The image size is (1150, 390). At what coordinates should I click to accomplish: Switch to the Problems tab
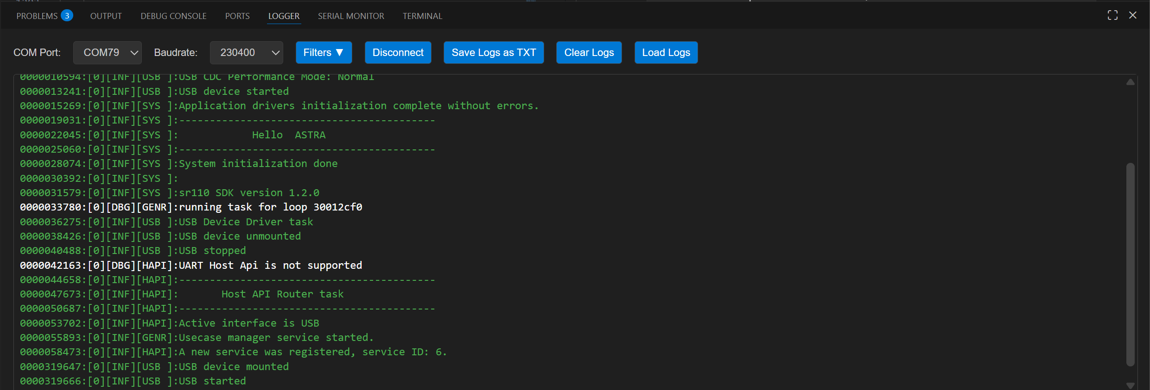pos(37,16)
